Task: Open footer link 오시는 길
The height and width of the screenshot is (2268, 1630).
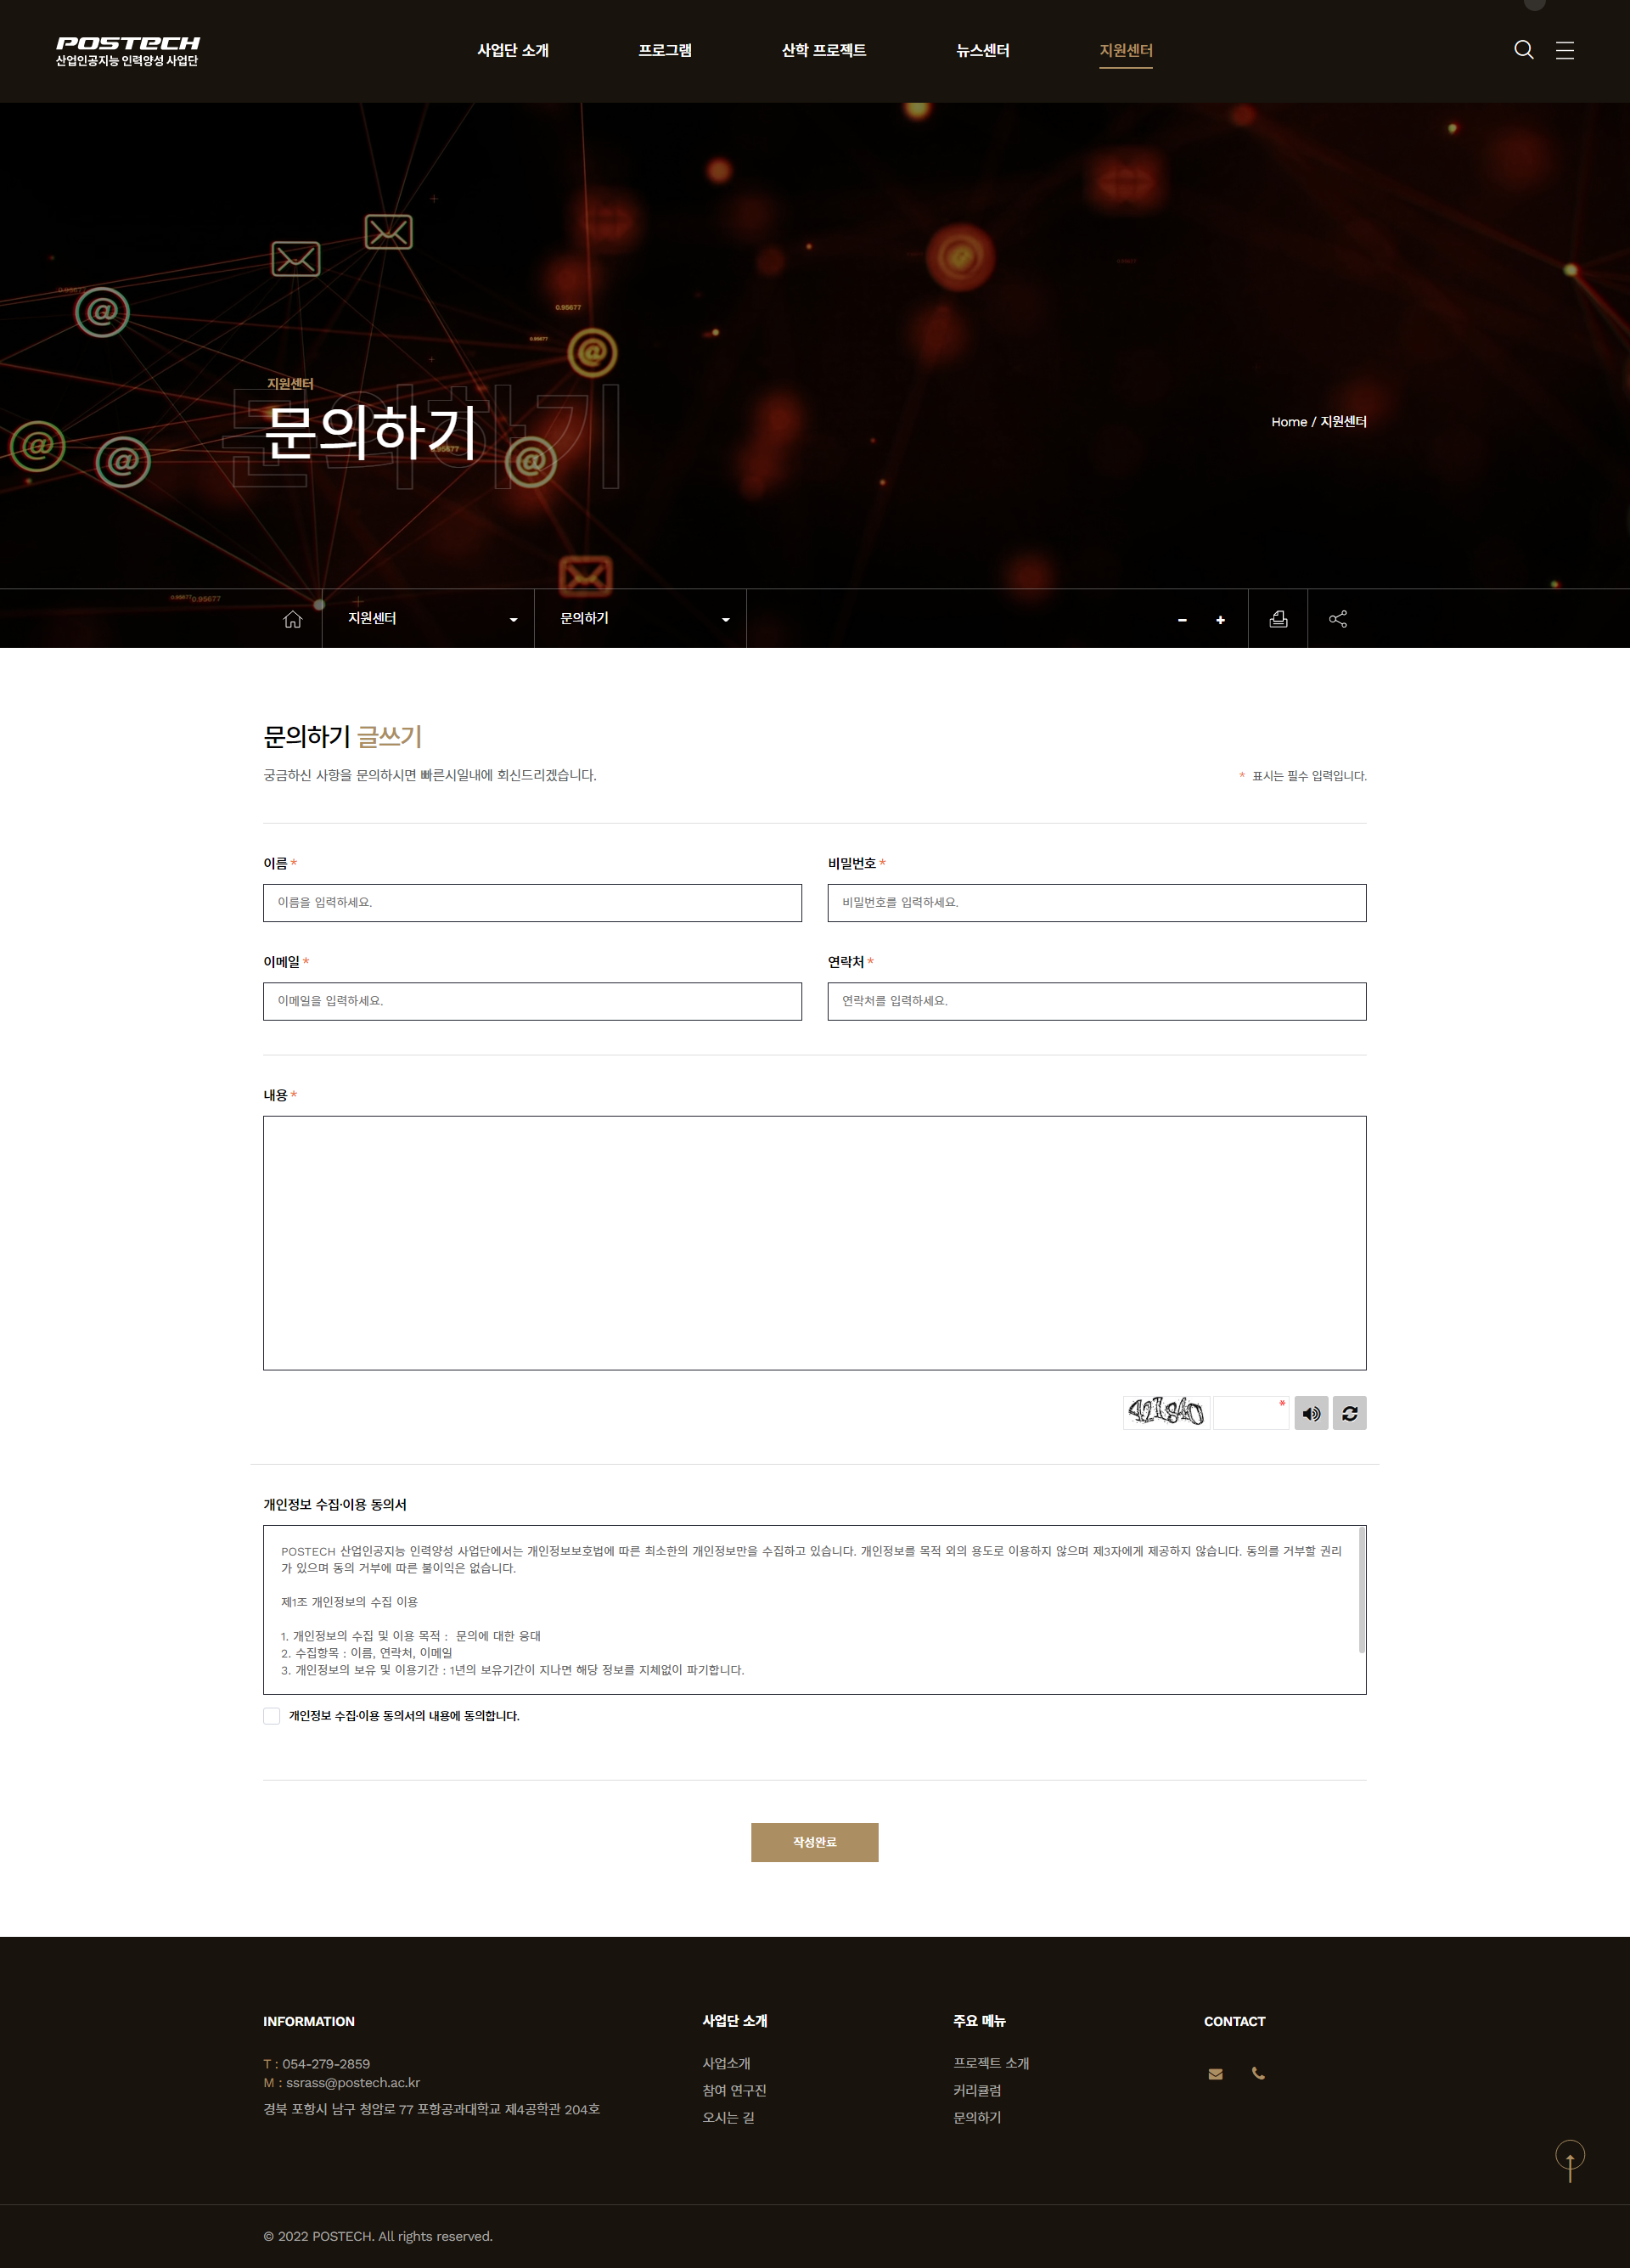Action: pos(728,2117)
